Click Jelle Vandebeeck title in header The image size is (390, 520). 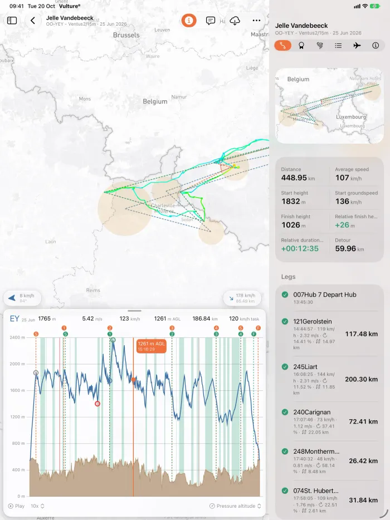[x=70, y=18]
